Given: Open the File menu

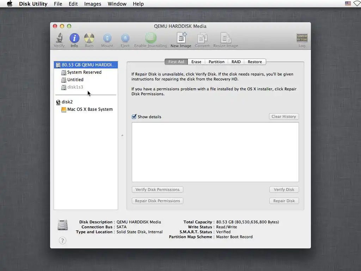Looking at the screenshot, I should (x=58, y=4).
